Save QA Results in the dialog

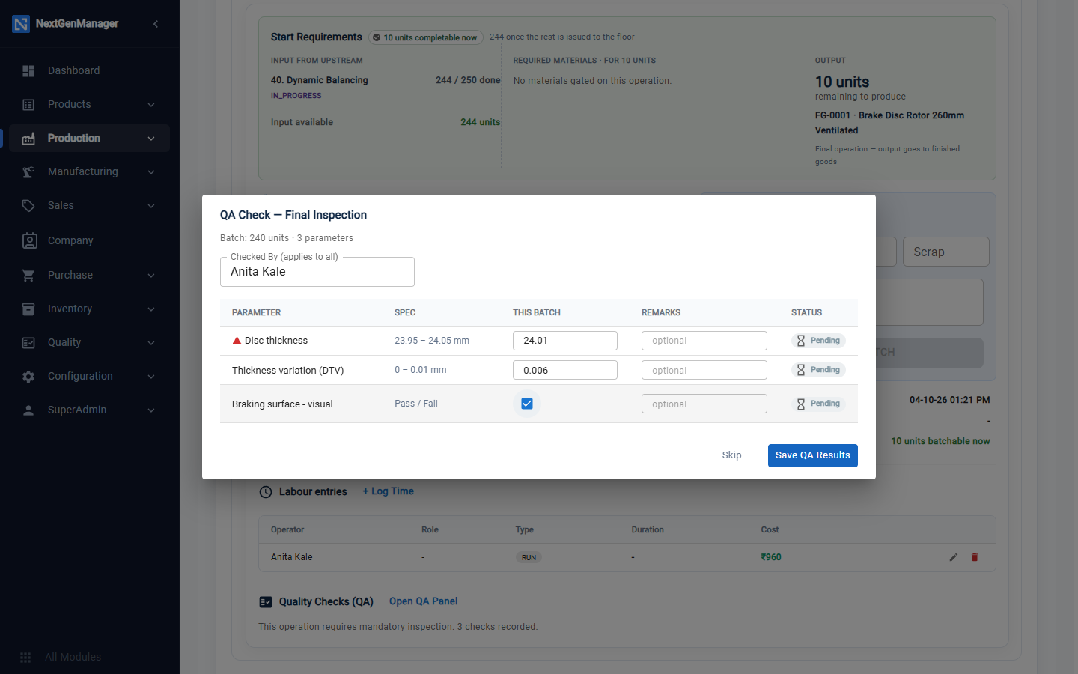click(813, 455)
